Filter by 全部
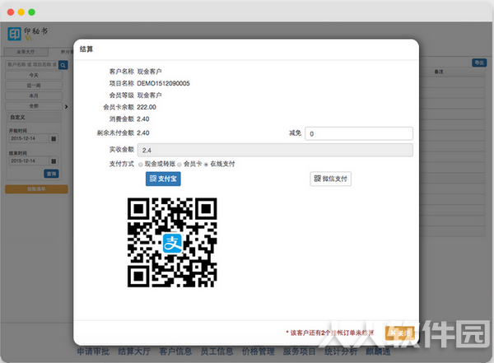This screenshot has height=363, width=494. tap(34, 106)
